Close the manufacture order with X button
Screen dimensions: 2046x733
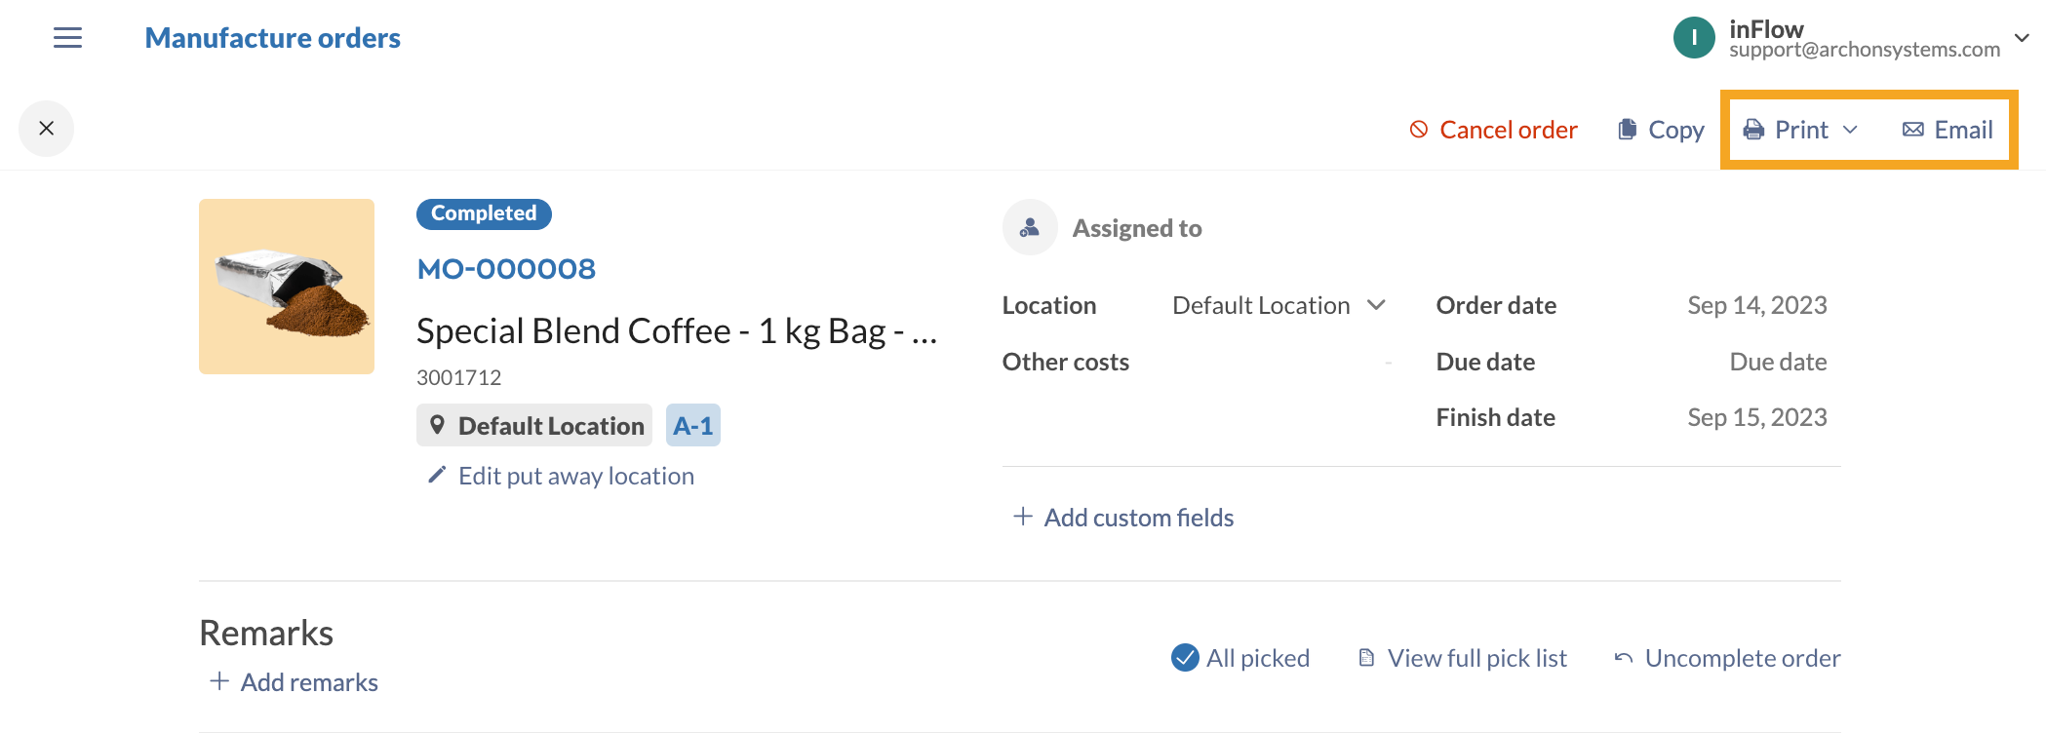(x=46, y=129)
